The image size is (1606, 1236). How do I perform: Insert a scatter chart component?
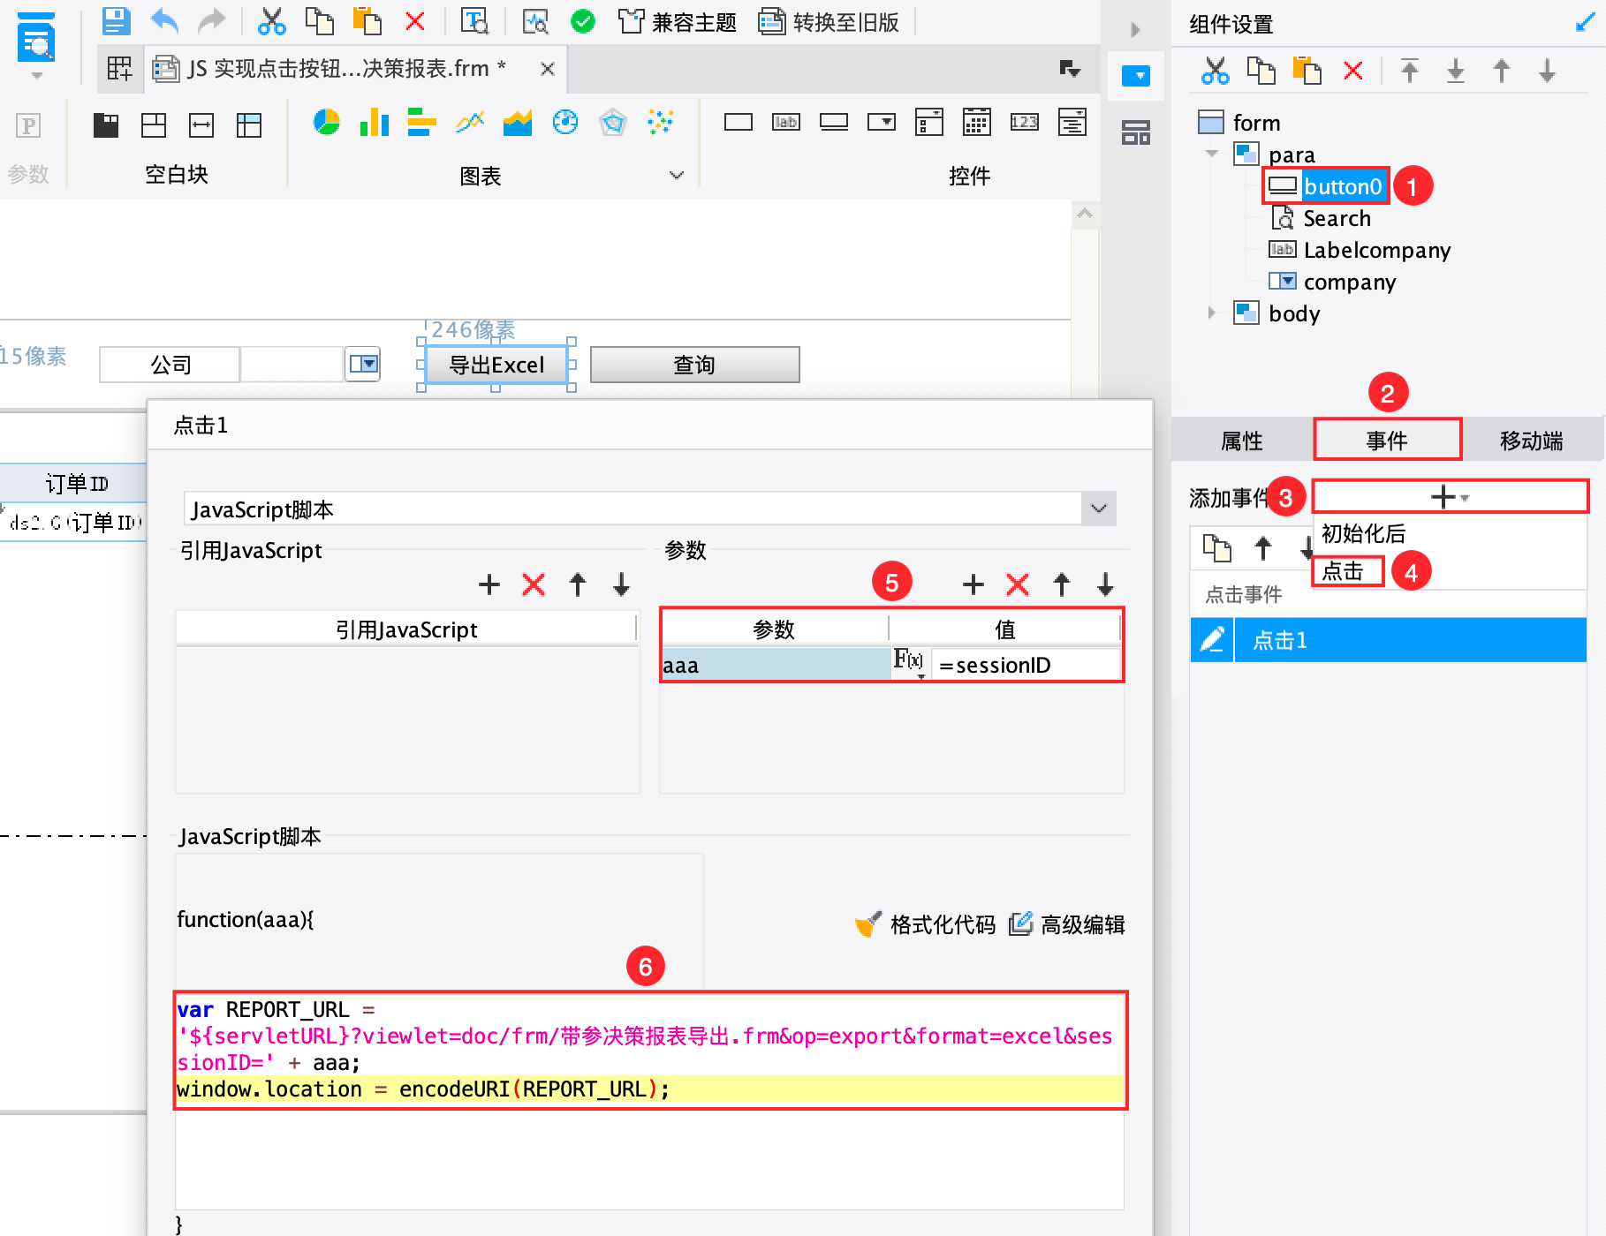(661, 122)
